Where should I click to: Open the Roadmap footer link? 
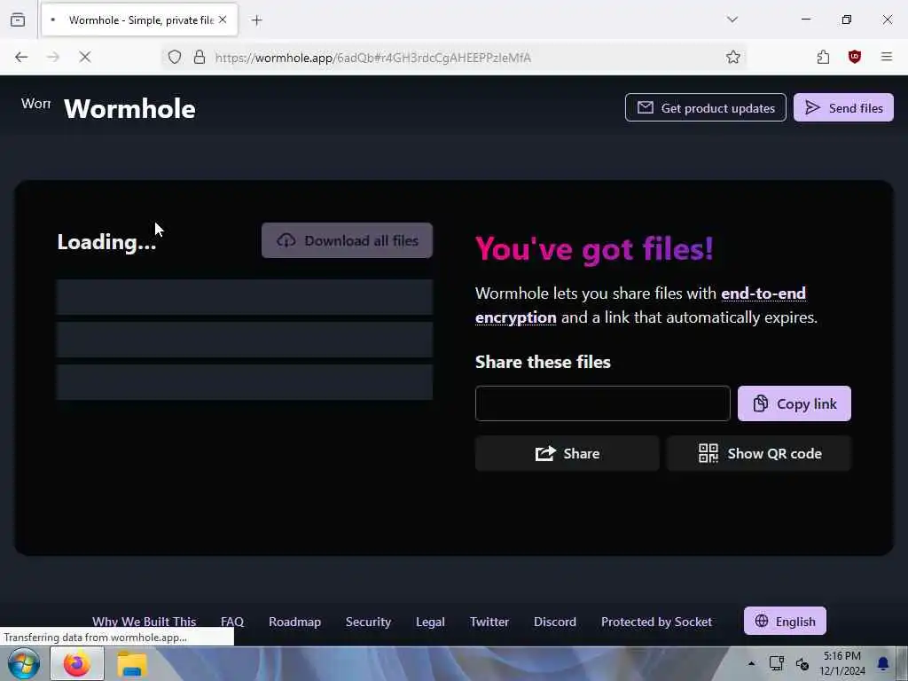pos(294,622)
